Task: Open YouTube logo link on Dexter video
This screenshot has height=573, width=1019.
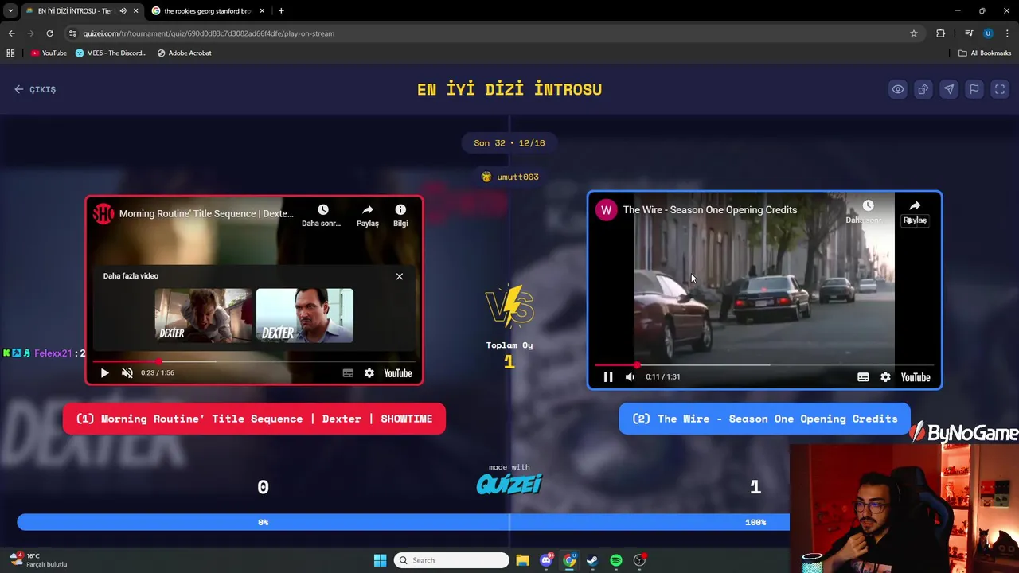Action: tap(398, 372)
